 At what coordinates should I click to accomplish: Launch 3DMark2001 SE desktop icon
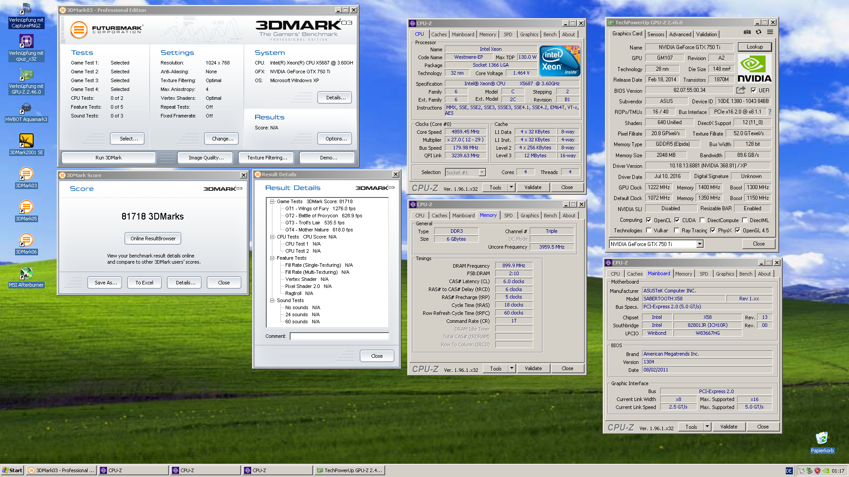26,144
